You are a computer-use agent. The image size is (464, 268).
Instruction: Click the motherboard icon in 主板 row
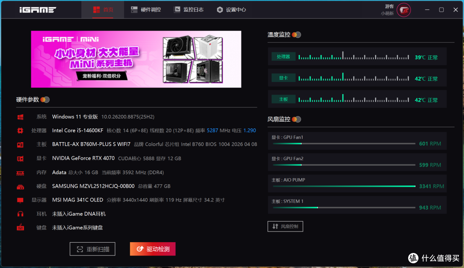tap(20, 145)
